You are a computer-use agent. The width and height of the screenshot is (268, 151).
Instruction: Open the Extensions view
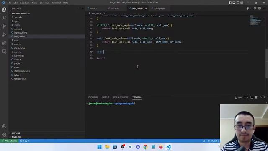pyautogui.click(x=4, y=43)
